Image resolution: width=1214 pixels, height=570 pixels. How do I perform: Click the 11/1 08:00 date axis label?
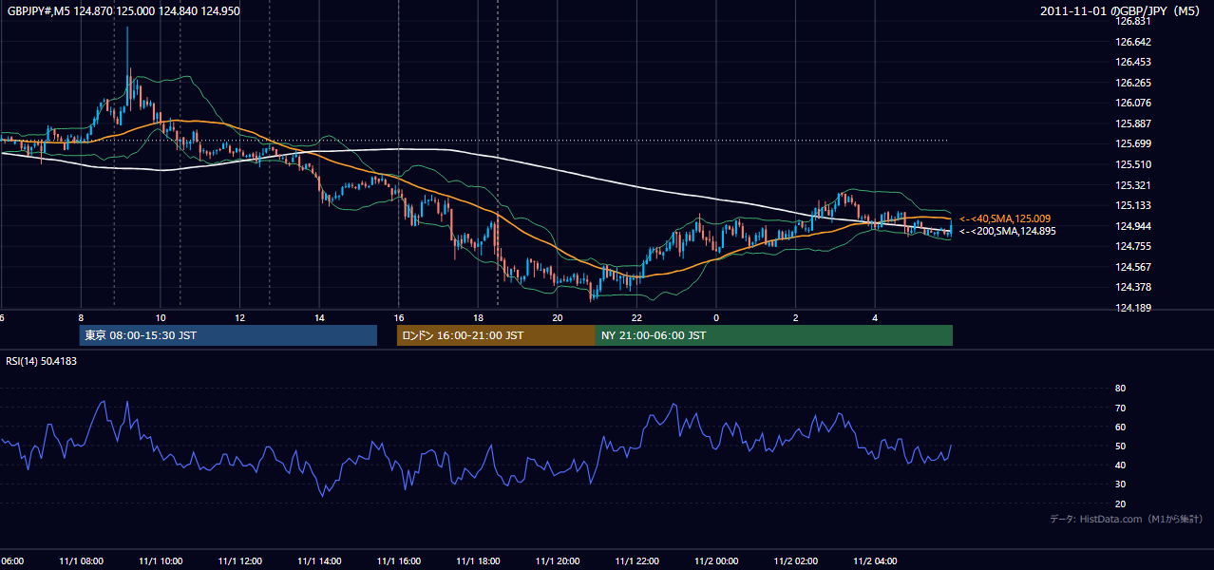click(x=81, y=560)
